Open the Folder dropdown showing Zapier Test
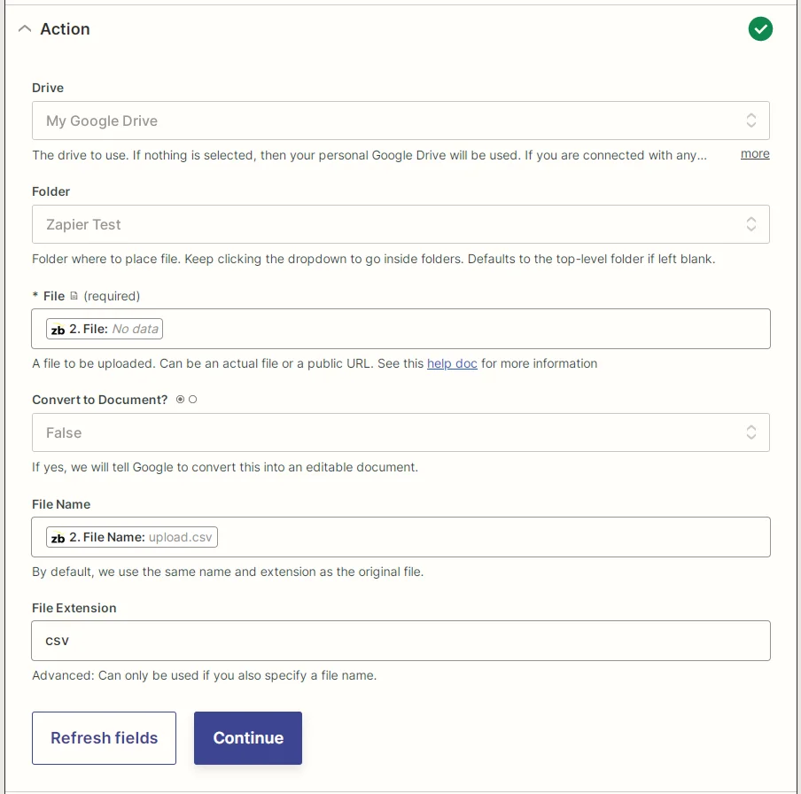The width and height of the screenshot is (801, 794). 399,224
